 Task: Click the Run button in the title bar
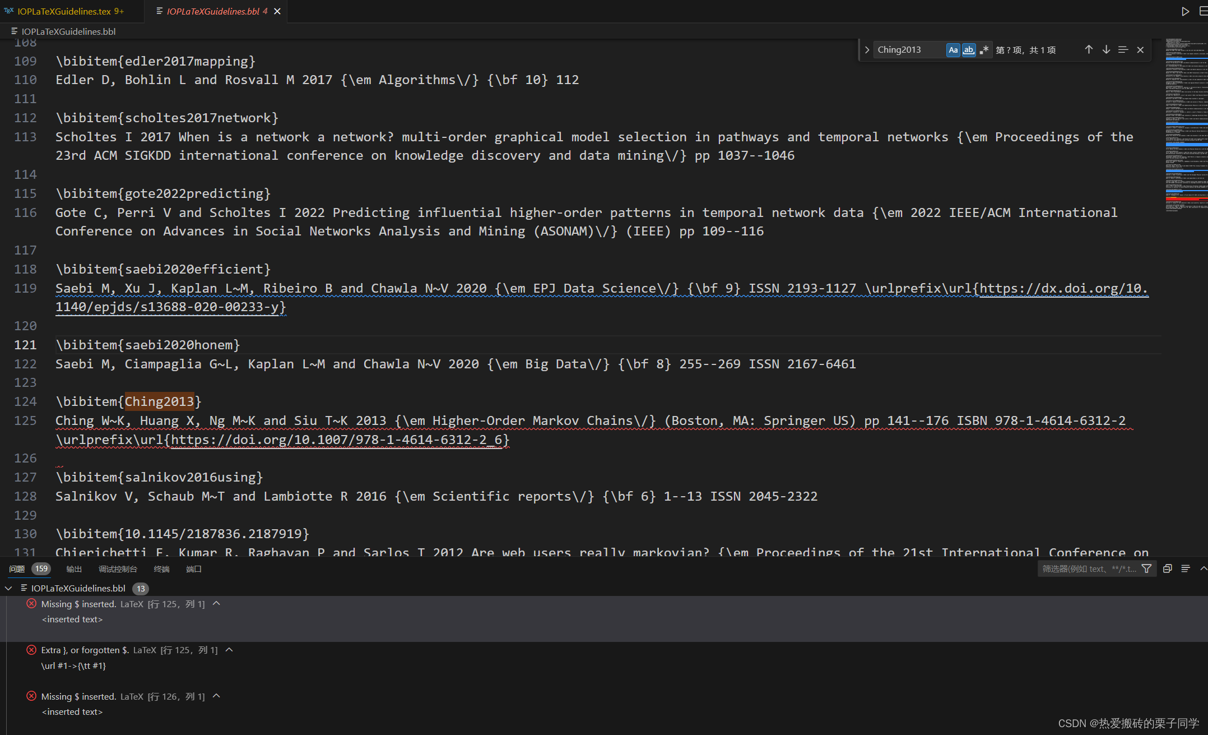tap(1185, 11)
